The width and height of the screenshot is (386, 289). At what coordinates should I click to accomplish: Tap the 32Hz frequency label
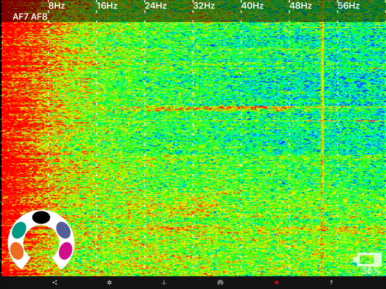pyautogui.click(x=204, y=5)
